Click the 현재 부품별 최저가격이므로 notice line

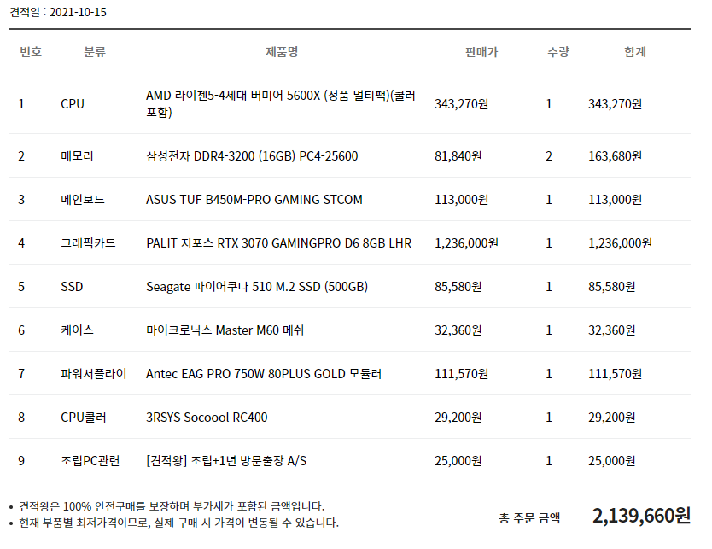179,523
